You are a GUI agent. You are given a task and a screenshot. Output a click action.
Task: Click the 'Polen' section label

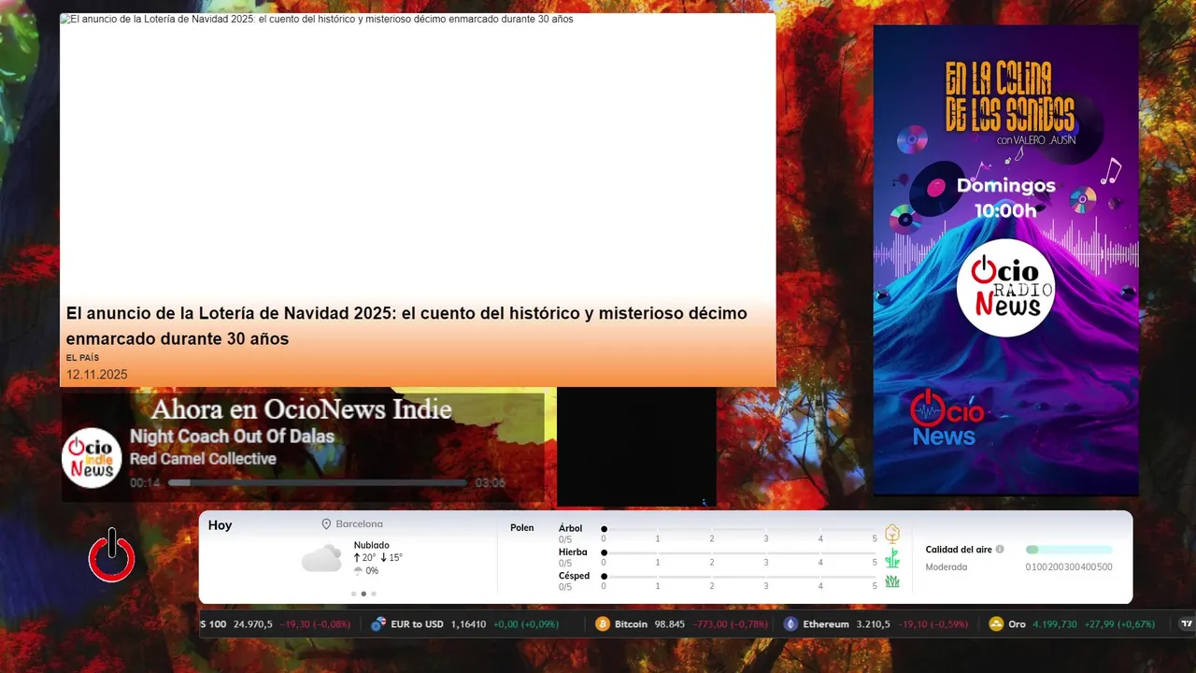[522, 528]
